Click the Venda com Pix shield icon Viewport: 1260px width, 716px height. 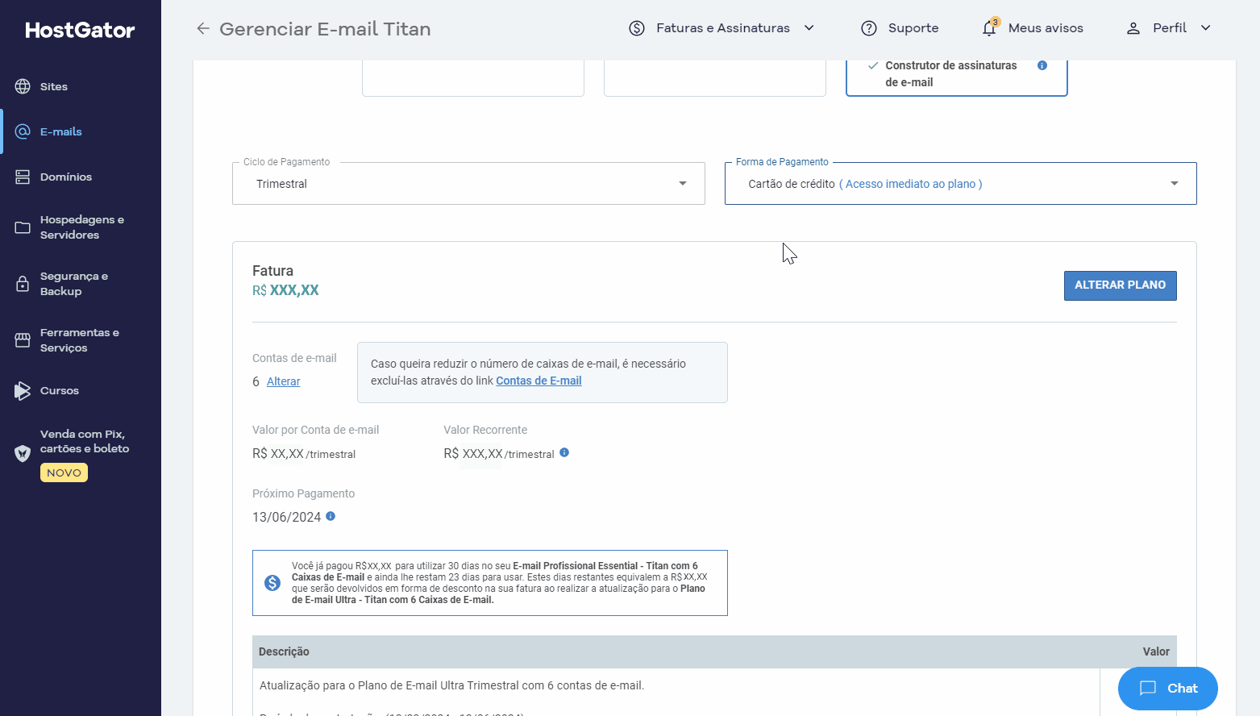click(23, 453)
